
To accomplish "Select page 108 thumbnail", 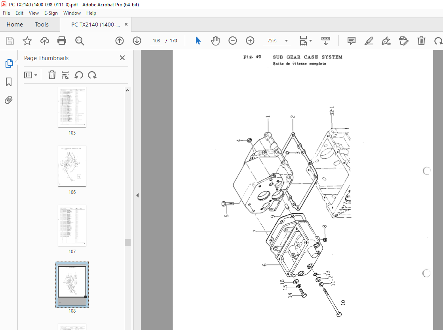I will pyautogui.click(x=72, y=284).
